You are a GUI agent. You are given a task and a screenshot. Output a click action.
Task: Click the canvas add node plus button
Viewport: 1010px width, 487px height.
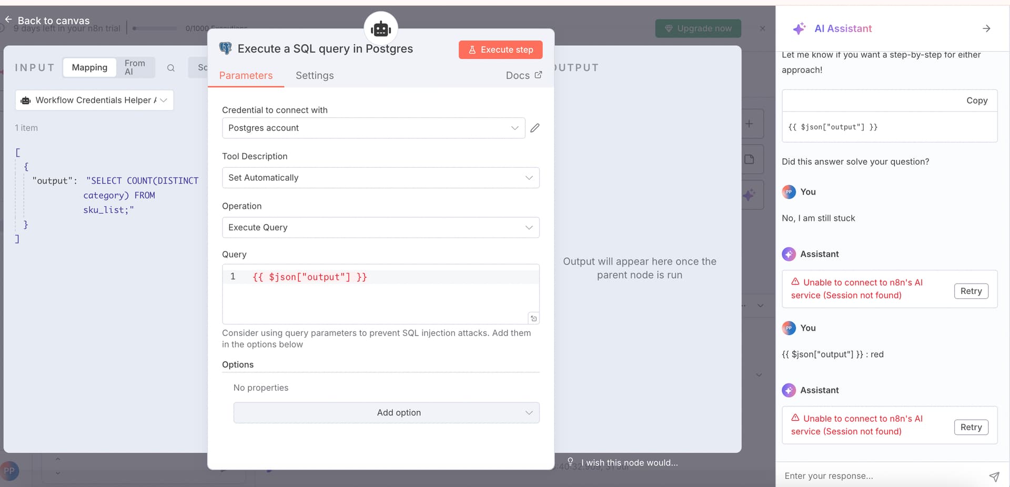(x=750, y=124)
